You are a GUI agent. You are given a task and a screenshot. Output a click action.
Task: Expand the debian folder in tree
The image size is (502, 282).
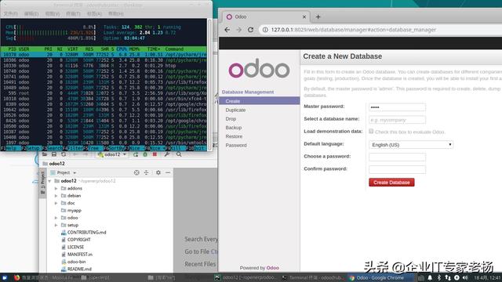click(x=56, y=196)
